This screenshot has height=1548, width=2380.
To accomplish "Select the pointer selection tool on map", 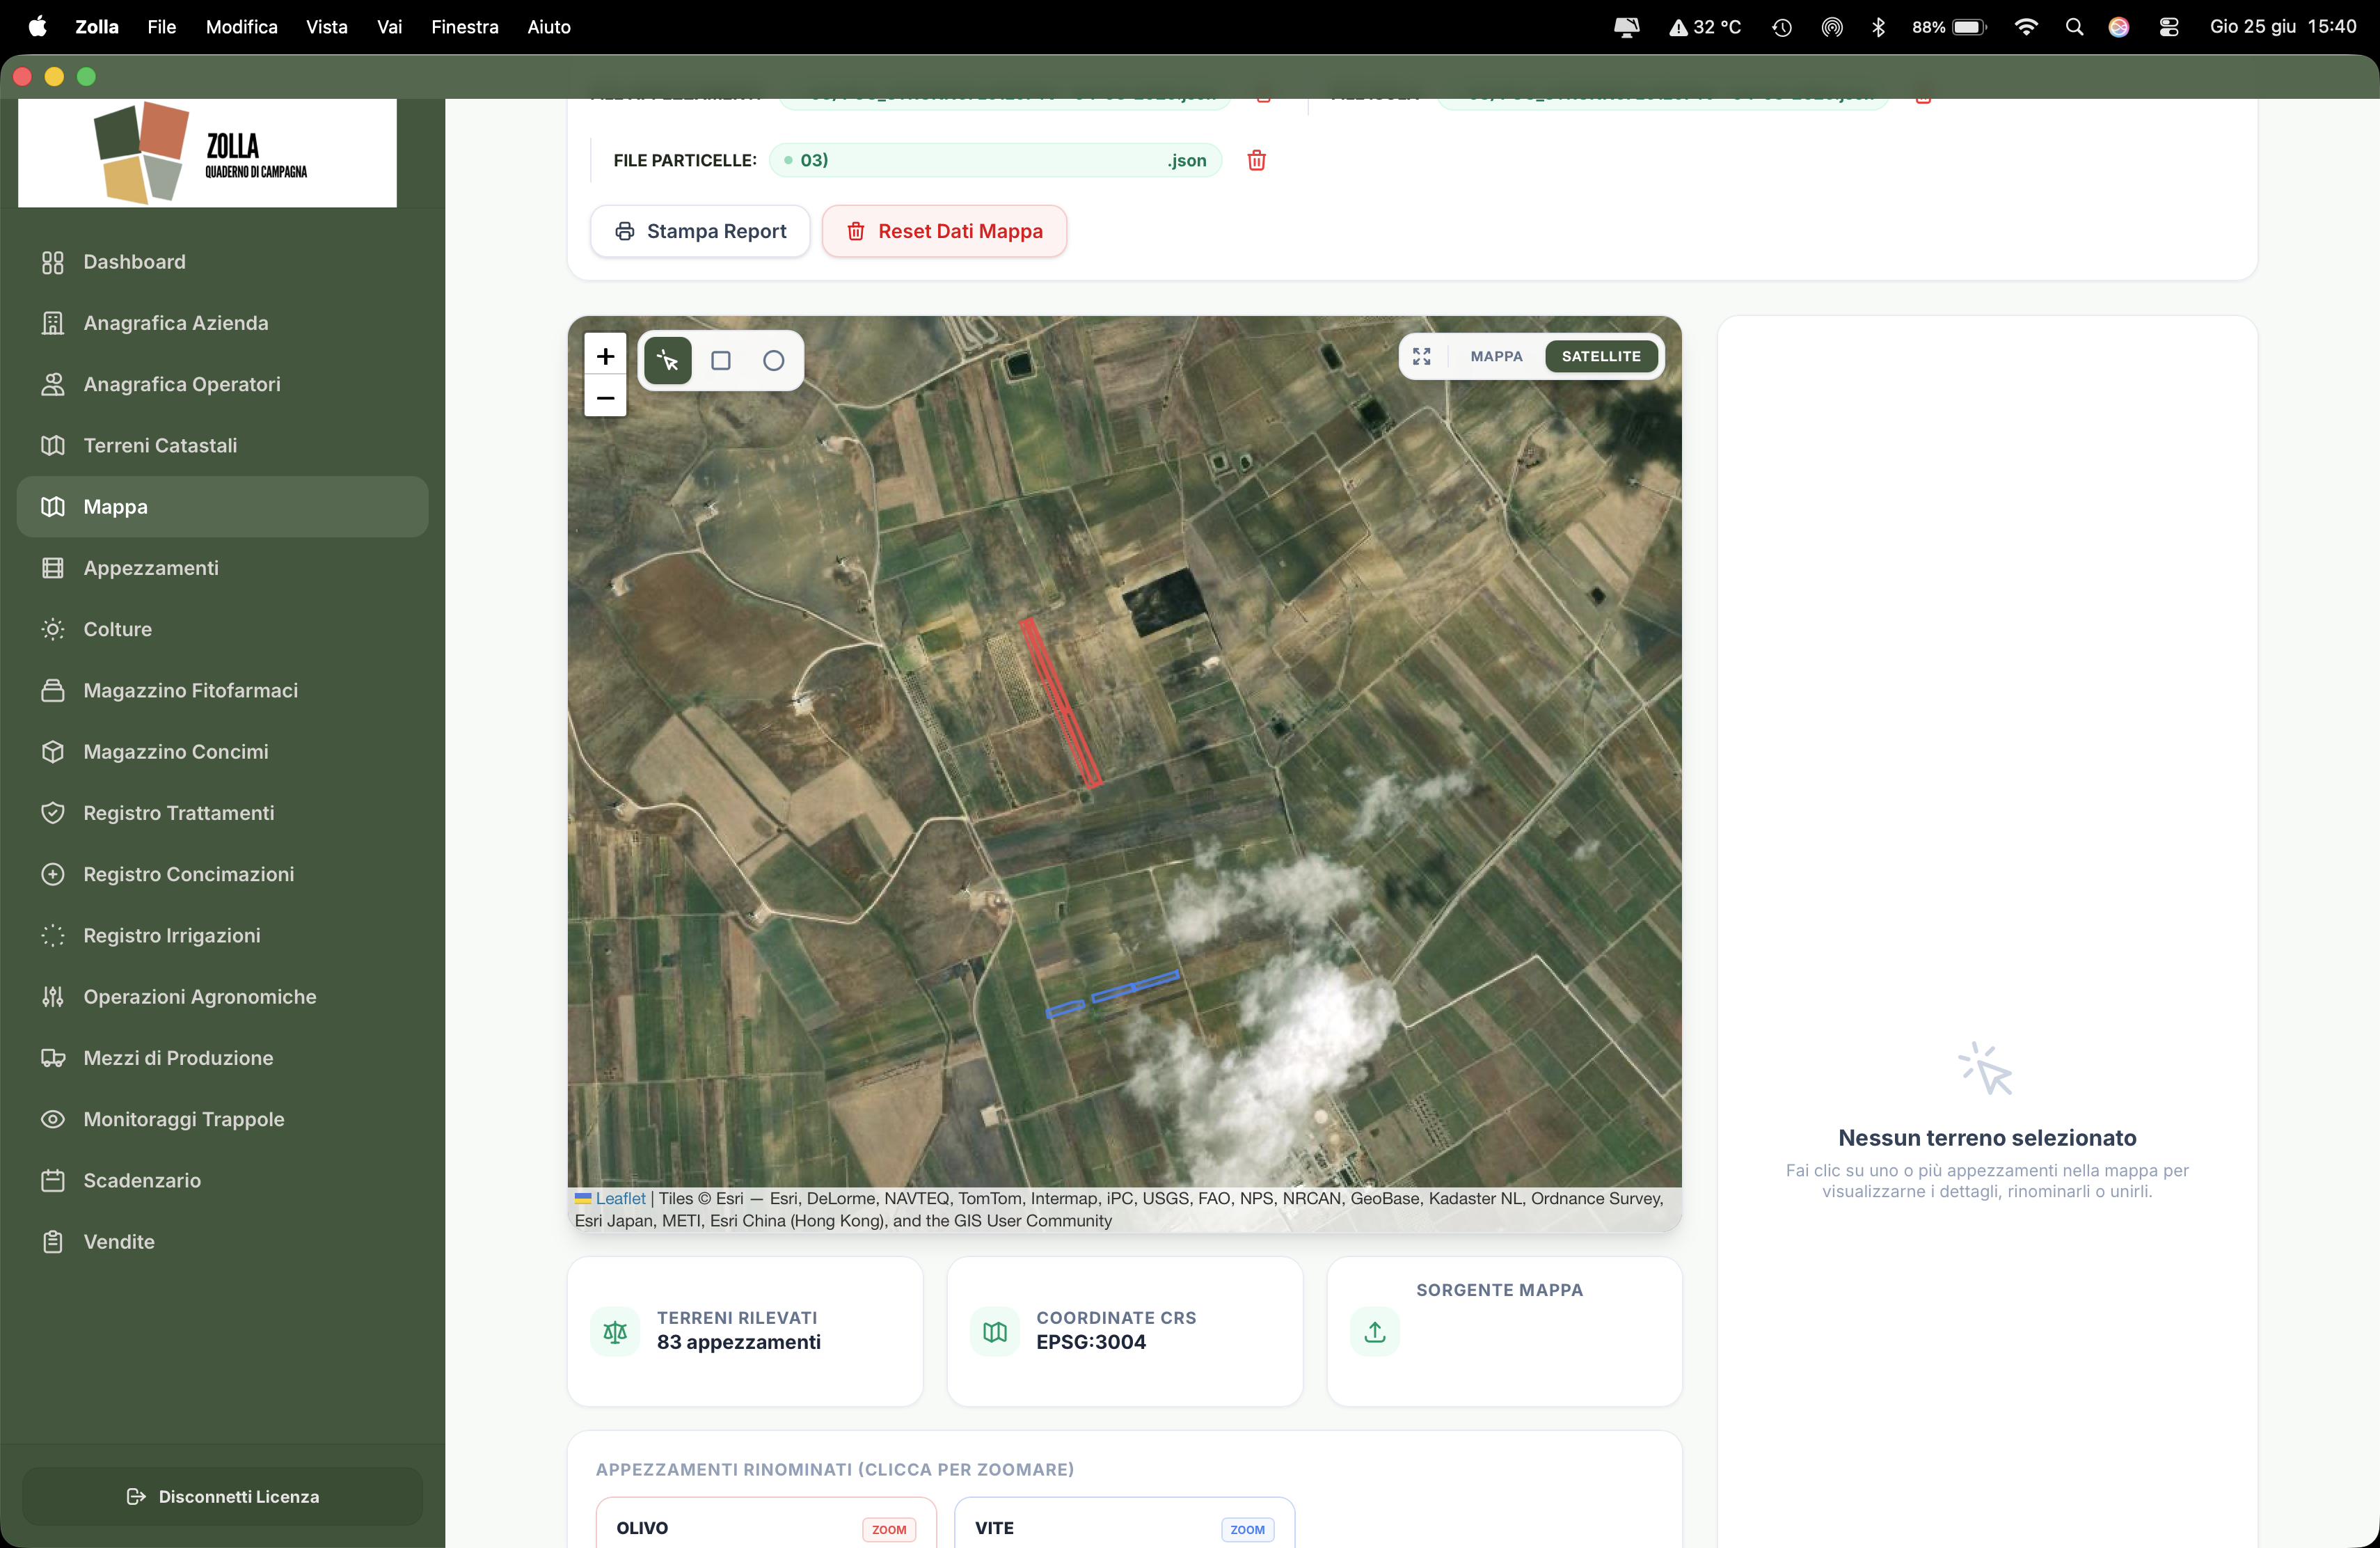I will click(x=668, y=360).
